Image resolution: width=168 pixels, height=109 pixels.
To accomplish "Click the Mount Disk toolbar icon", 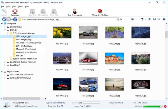I will coord(43,11).
